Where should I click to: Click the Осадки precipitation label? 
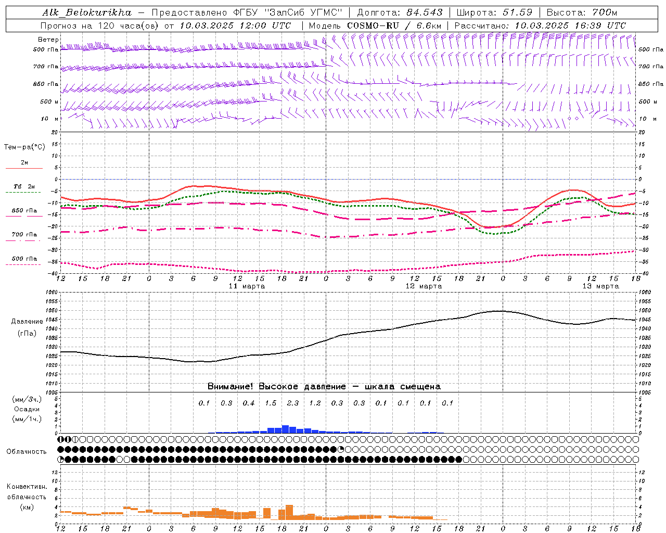pos(27,409)
